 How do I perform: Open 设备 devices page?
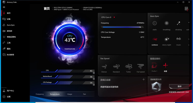[x=9, y=19]
